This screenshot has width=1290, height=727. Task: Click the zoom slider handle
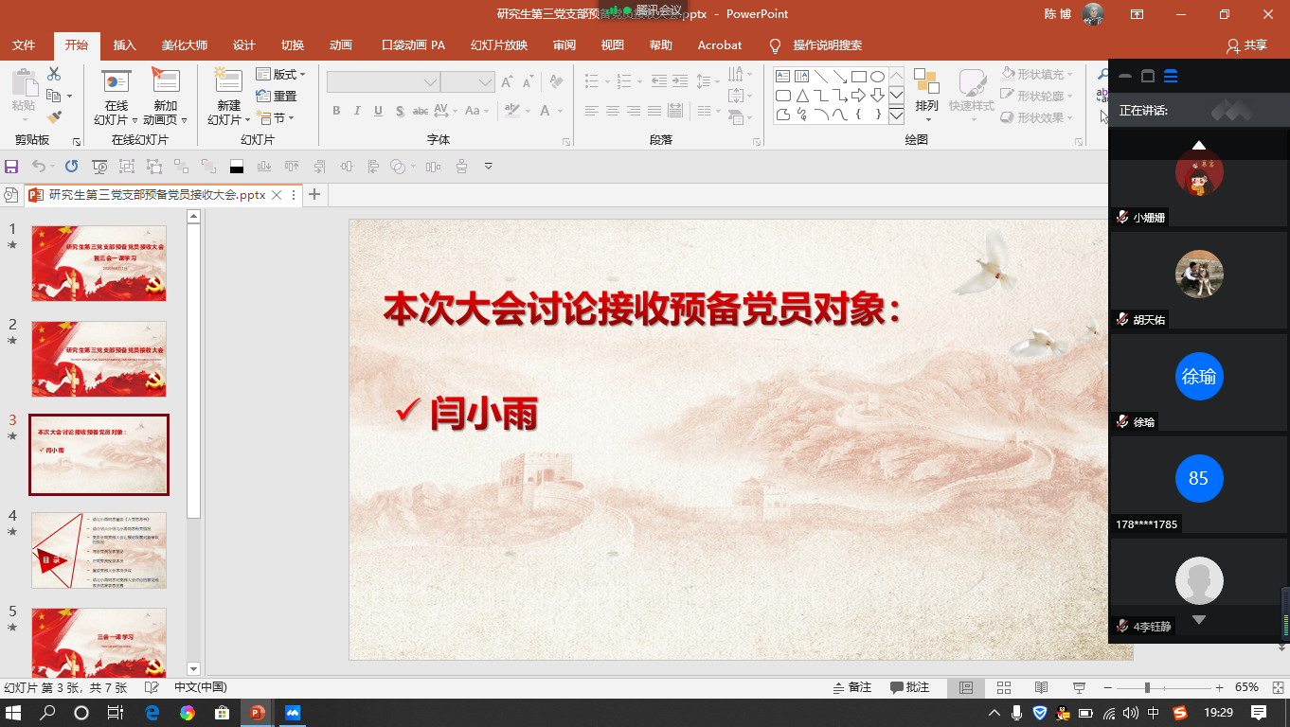1147,687
